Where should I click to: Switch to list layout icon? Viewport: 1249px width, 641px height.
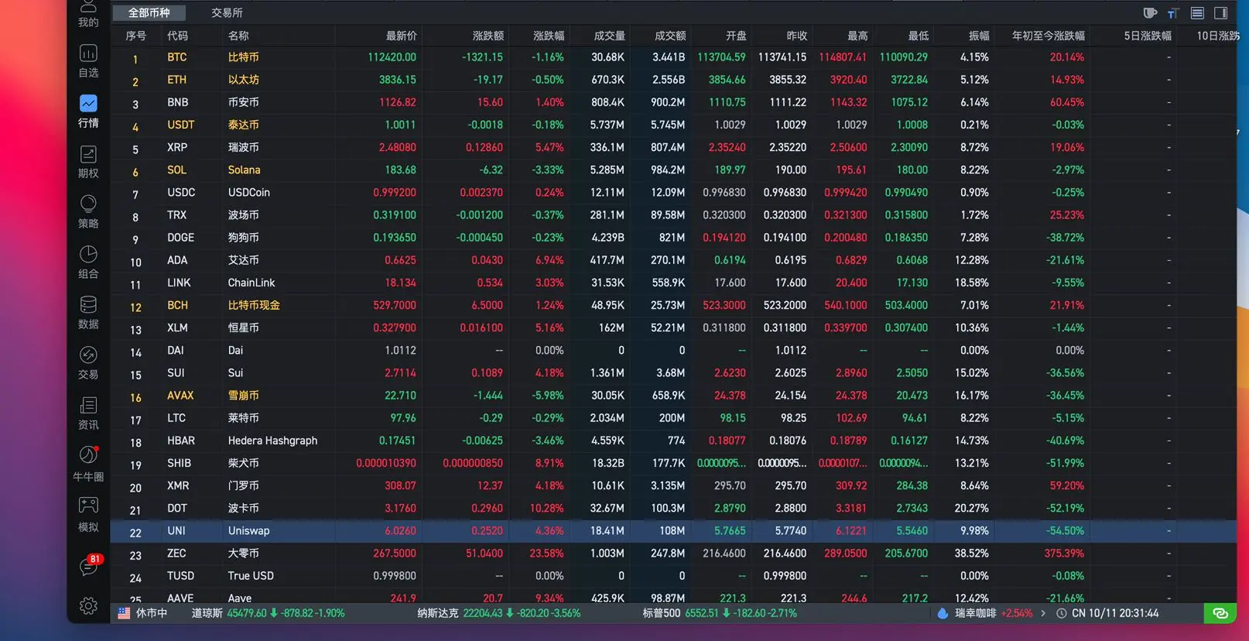[1197, 12]
